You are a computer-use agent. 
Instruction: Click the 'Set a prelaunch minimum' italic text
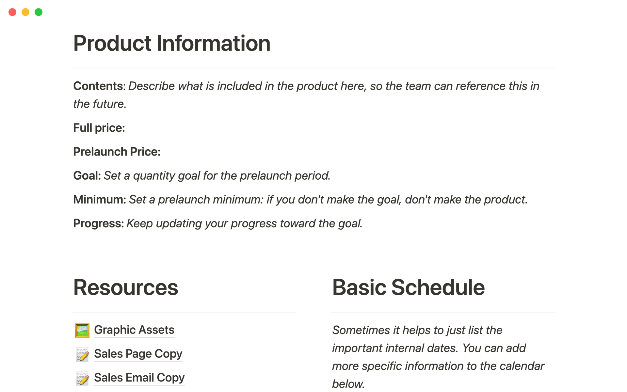(328, 200)
